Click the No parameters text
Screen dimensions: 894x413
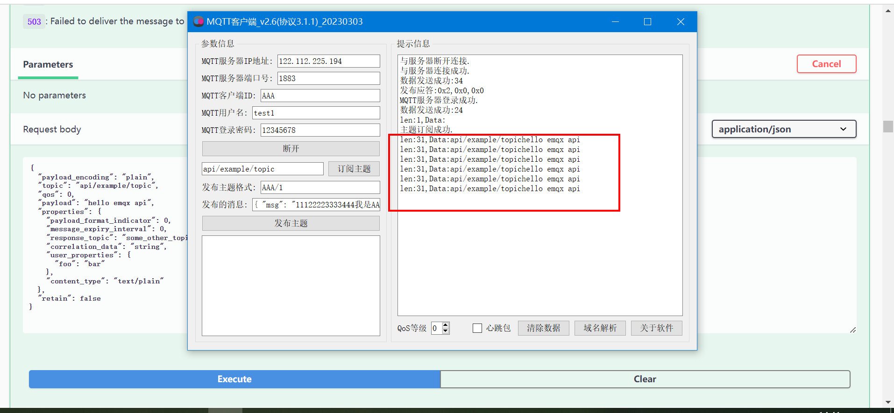[55, 95]
